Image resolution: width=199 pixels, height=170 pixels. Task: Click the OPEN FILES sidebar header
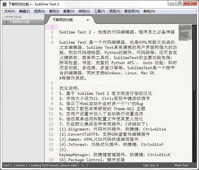(x=13, y=17)
